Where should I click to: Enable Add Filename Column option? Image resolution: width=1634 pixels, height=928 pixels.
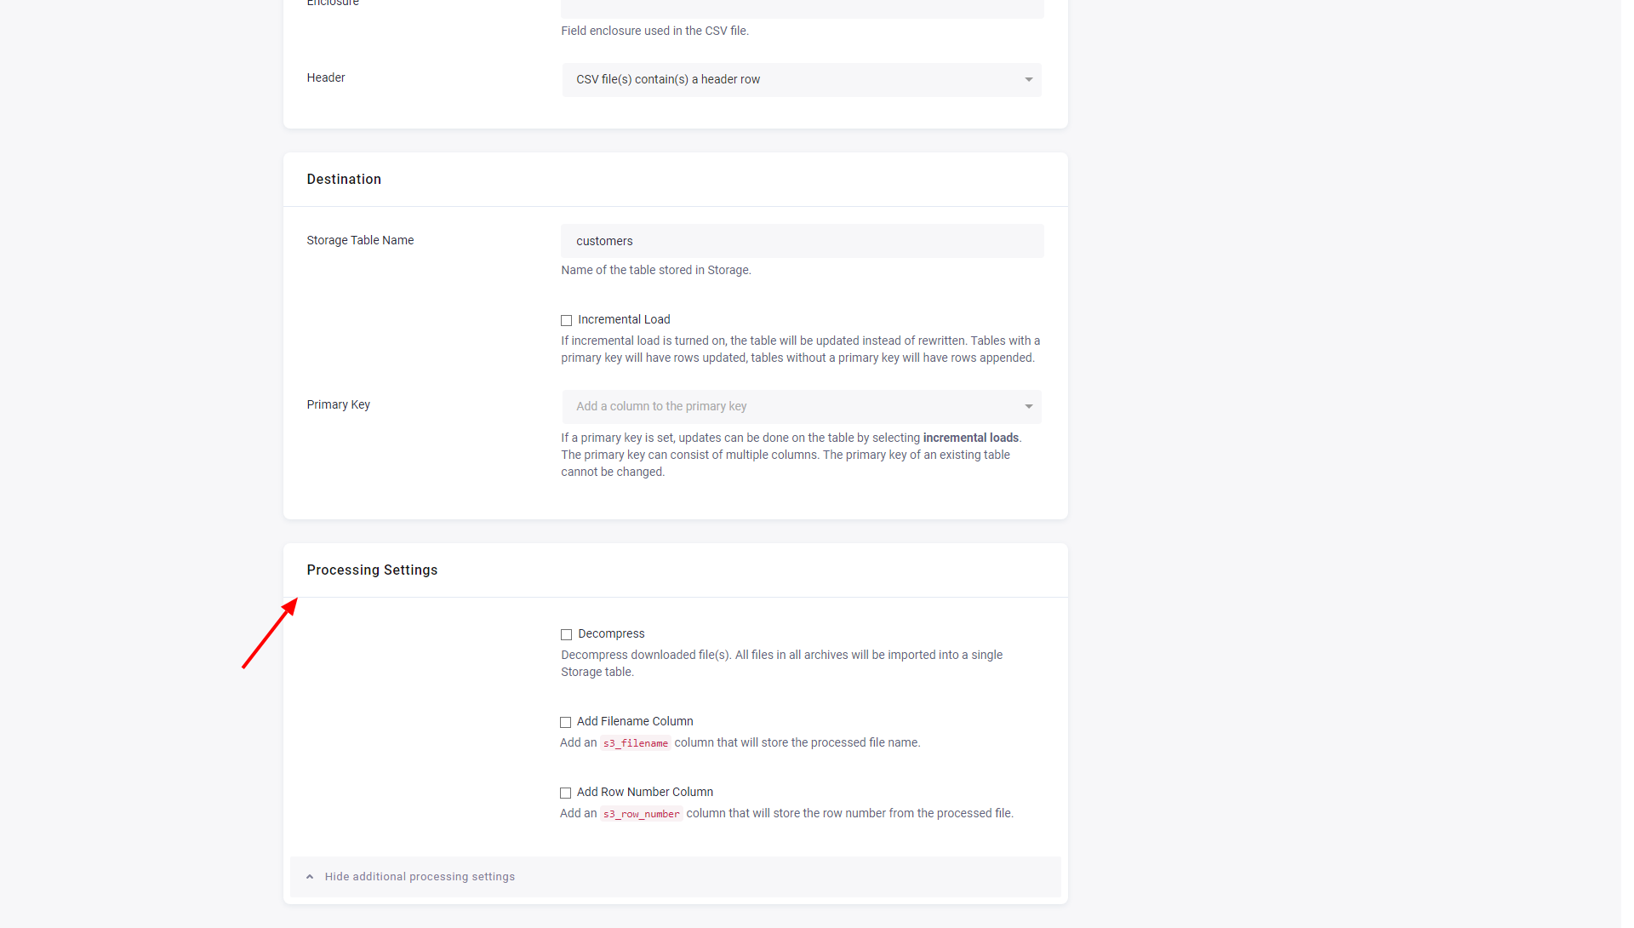tap(565, 722)
